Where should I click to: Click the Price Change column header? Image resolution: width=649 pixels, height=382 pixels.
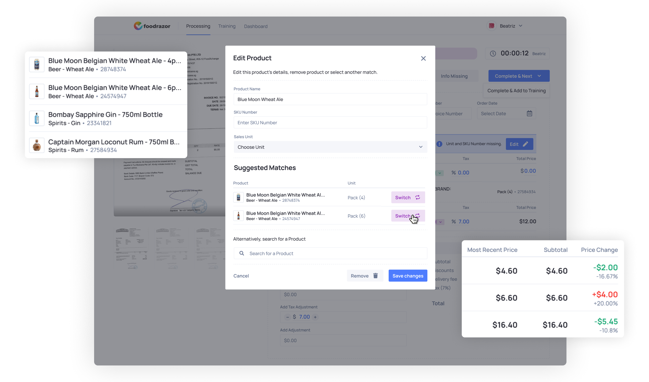point(599,250)
